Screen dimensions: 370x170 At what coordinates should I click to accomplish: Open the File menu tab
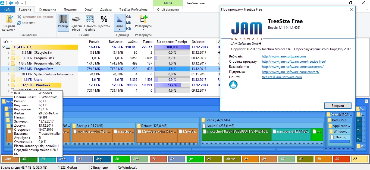(x=8, y=9)
